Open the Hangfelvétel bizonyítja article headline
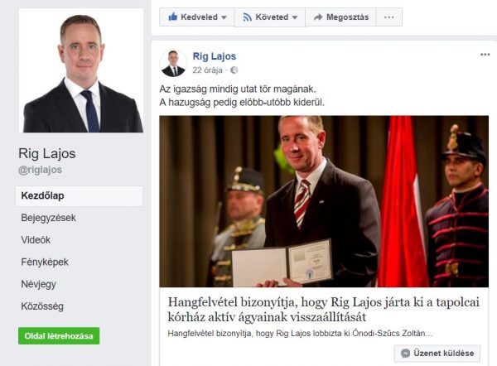 click(x=323, y=310)
